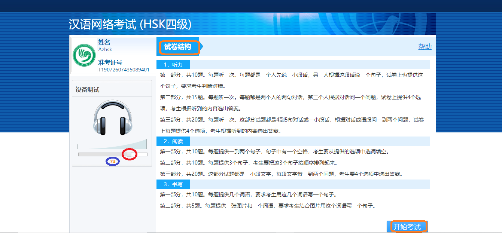Click the Confucius Institute logo avatar

[x=84, y=55]
